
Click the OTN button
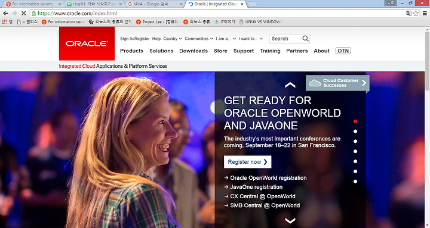coord(343,51)
